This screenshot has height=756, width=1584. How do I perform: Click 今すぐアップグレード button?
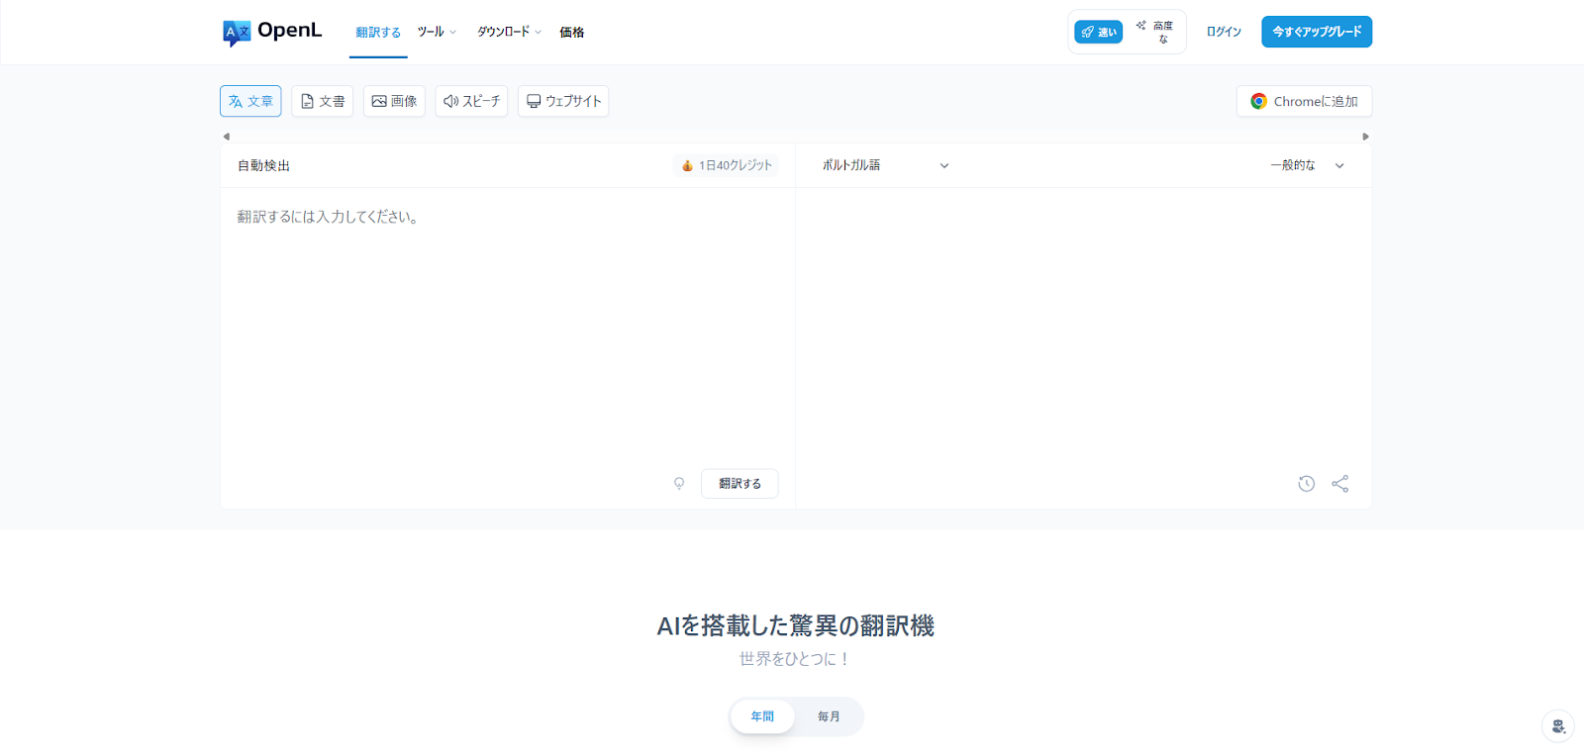(1317, 32)
